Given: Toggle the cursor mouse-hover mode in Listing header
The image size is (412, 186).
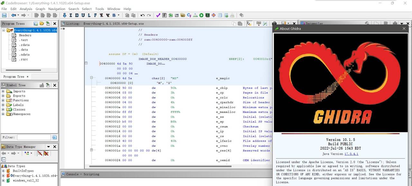Looking at the screenshot, I should pos(249,23).
